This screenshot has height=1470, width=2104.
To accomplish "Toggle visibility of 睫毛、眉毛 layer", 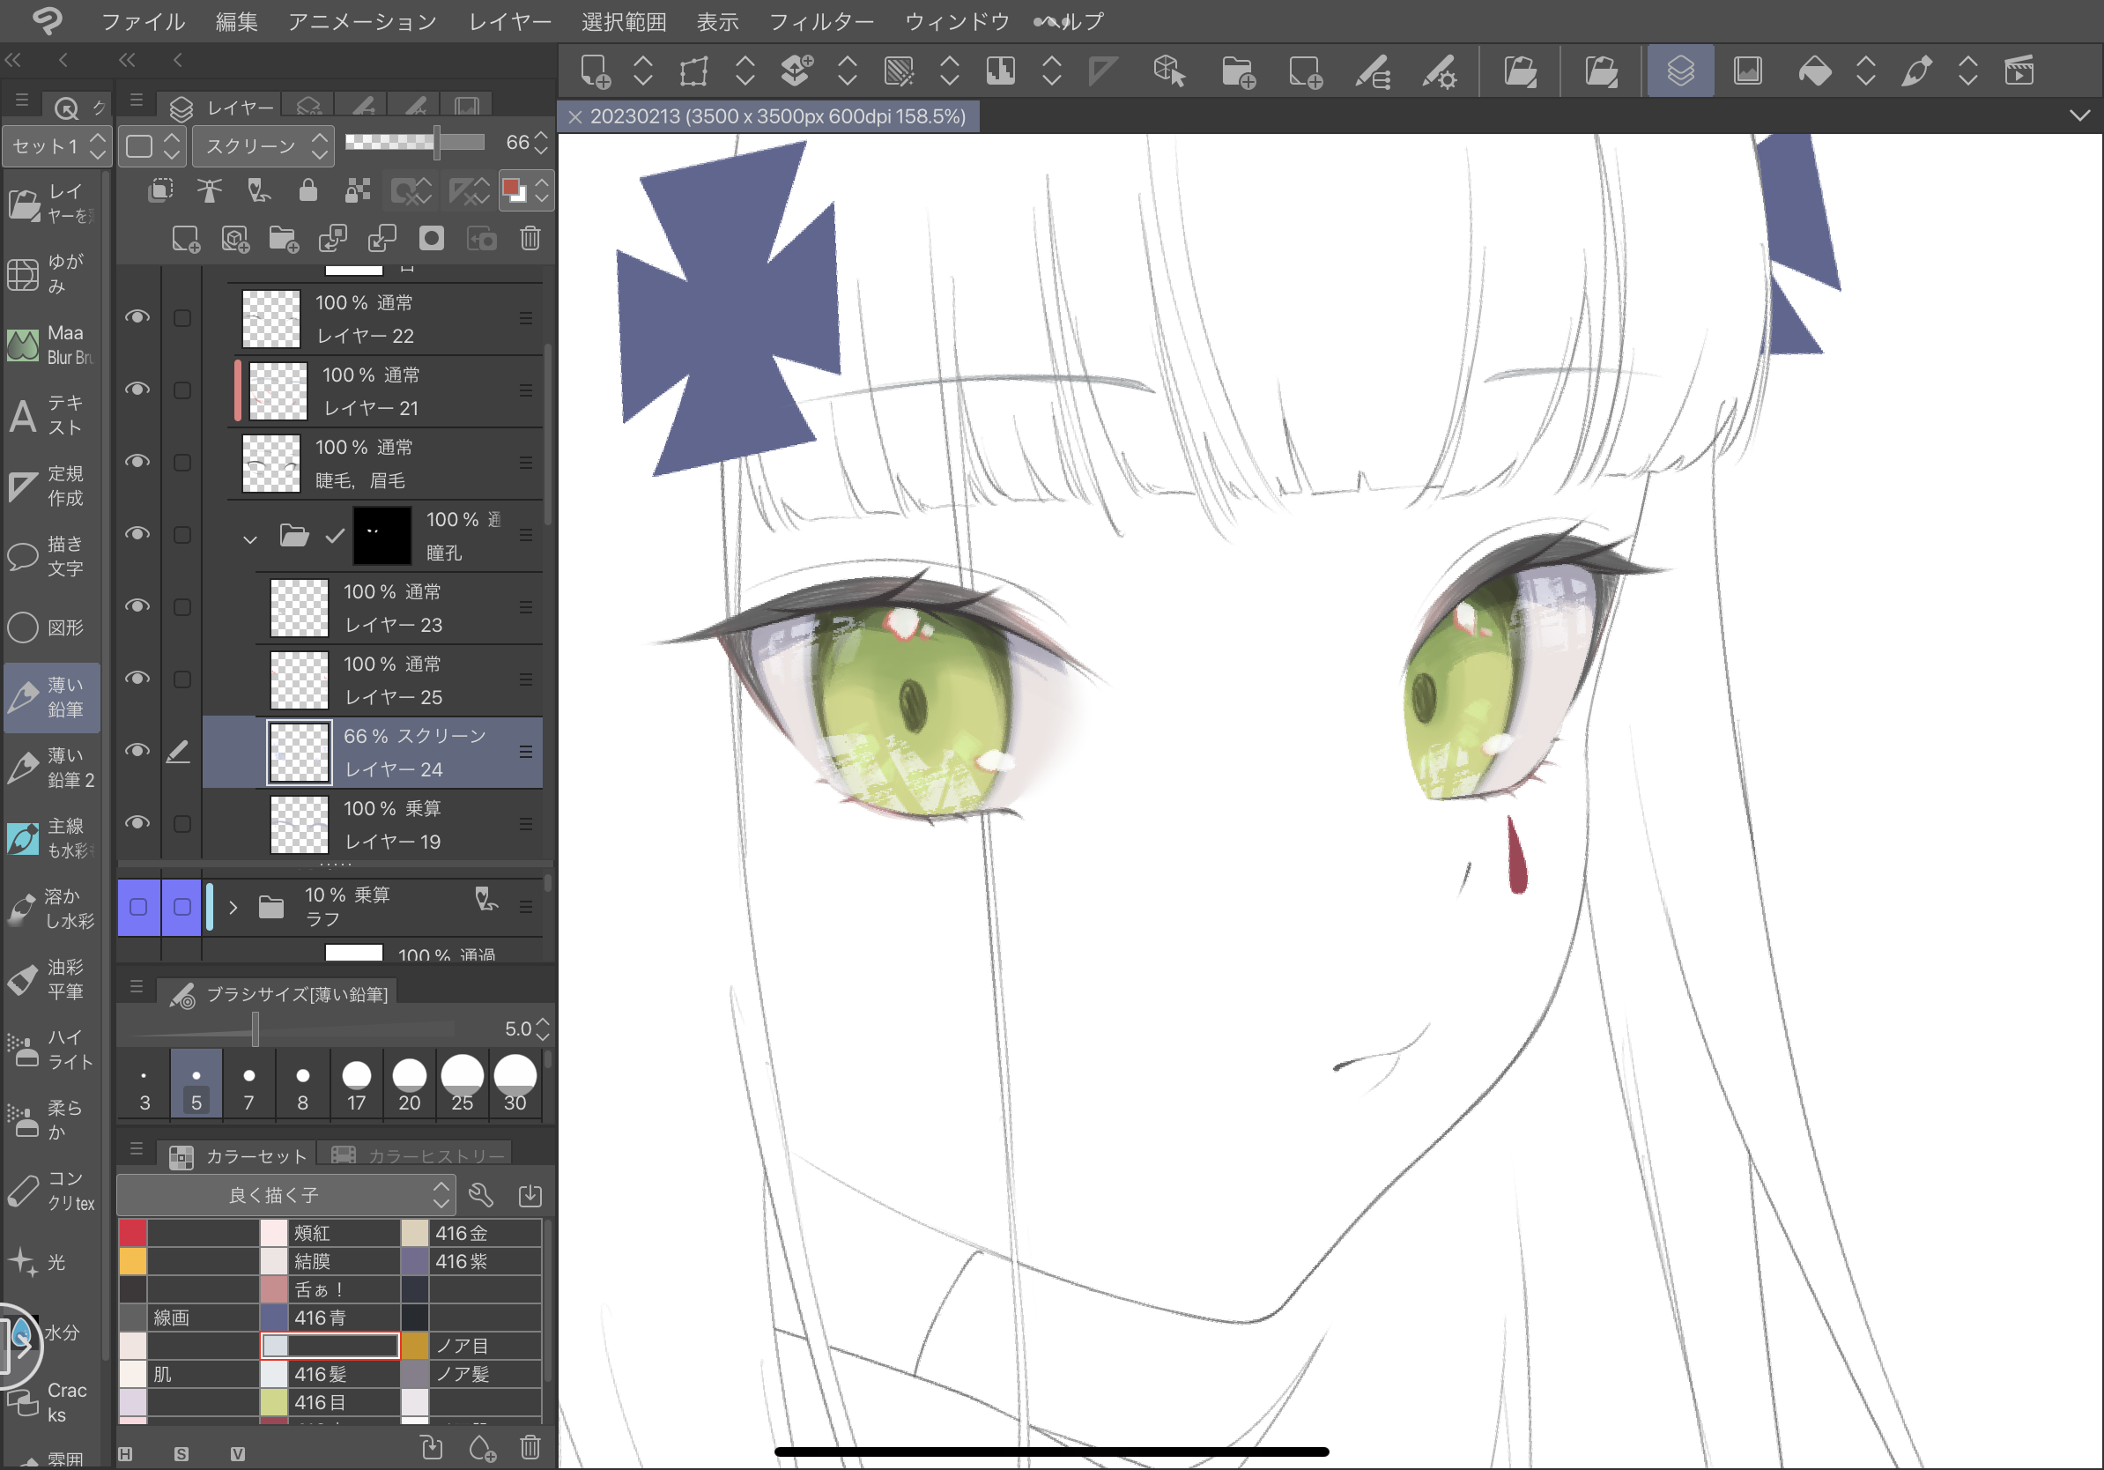I will point(137,462).
